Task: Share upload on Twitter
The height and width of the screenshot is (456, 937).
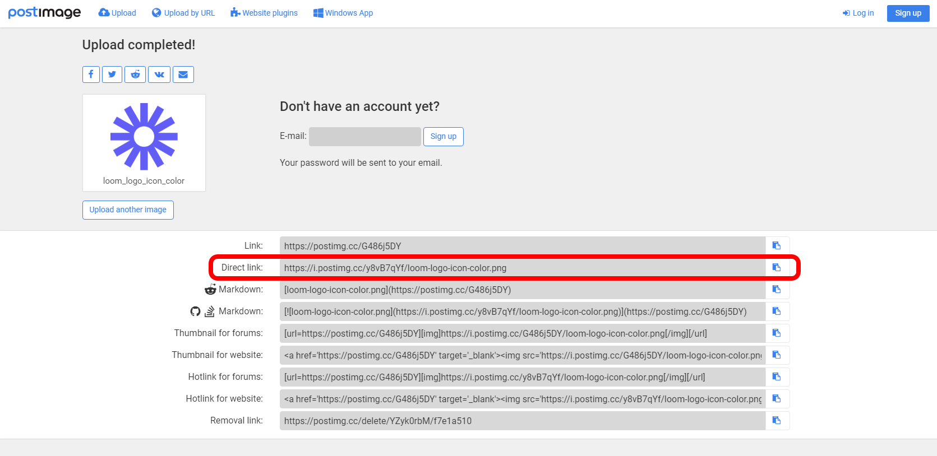Action: 112,75
